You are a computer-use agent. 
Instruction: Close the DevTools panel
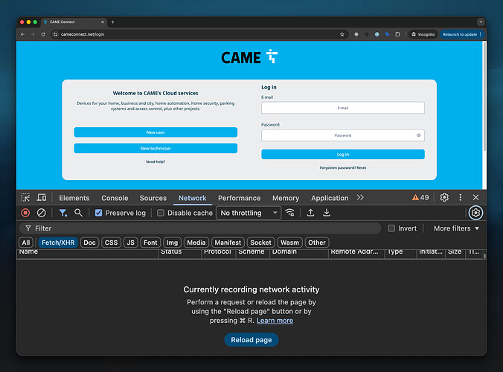click(x=475, y=198)
